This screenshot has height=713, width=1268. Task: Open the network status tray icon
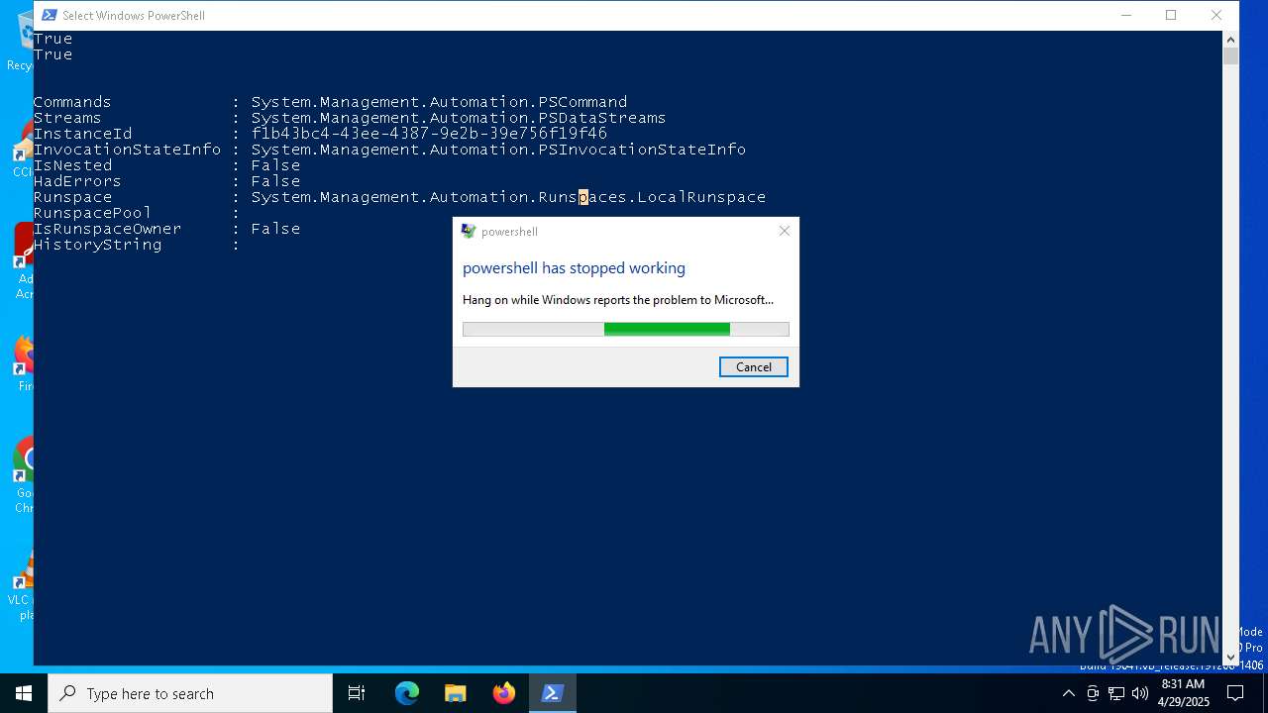[1116, 693]
